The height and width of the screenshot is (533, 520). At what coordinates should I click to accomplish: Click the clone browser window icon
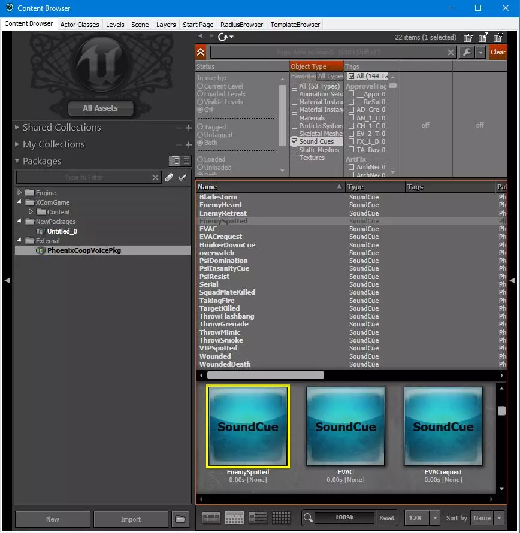(498, 37)
